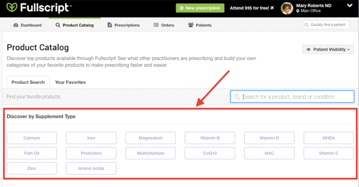Image resolution: width=359 pixels, height=187 pixels.
Task: Select the Vitamin D supplement type
Action: coord(269,138)
